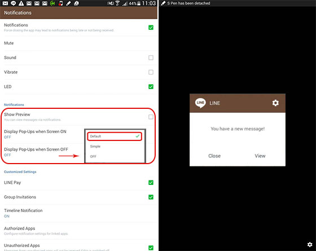Tap the first mail envelope status bar icon
Viewport: 316px width, 251px height.
click(5, 3)
